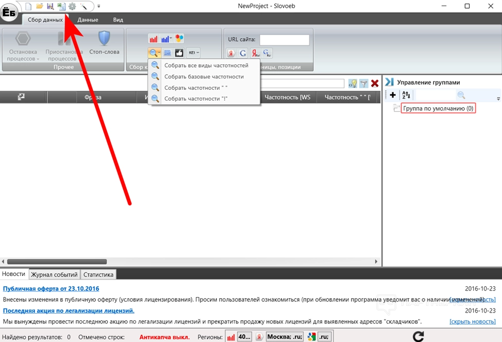
Task: Click the group search input field
Action: coord(436,95)
